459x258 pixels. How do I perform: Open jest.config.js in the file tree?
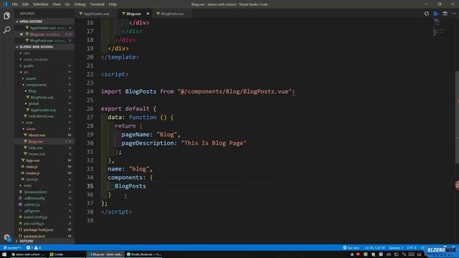click(x=34, y=224)
